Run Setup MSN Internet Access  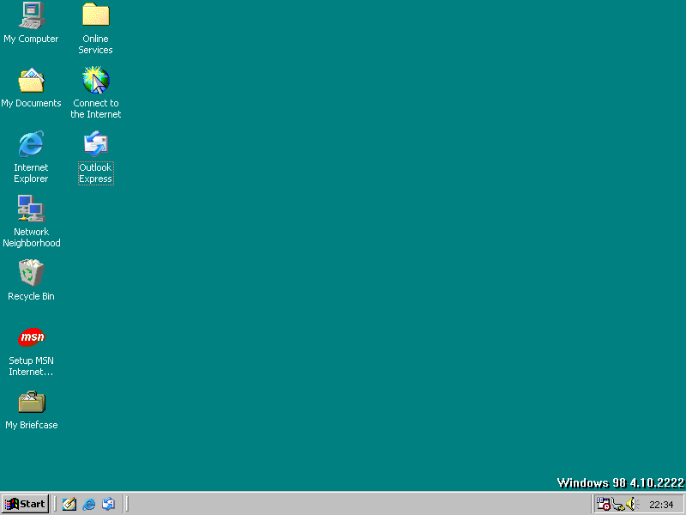tap(31, 336)
